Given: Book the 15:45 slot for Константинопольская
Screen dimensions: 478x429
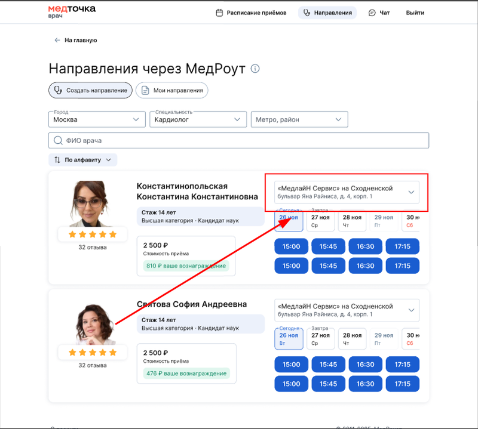Looking at the screenshot, I should pos(328,246).
